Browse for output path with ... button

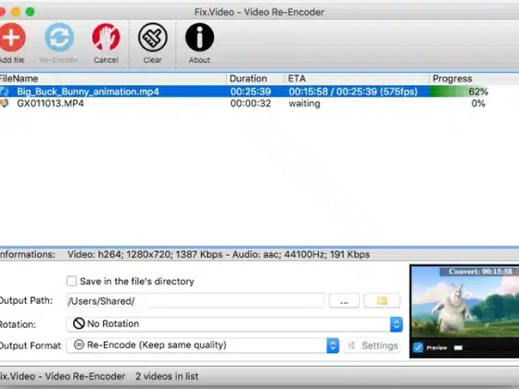[344, 301]
